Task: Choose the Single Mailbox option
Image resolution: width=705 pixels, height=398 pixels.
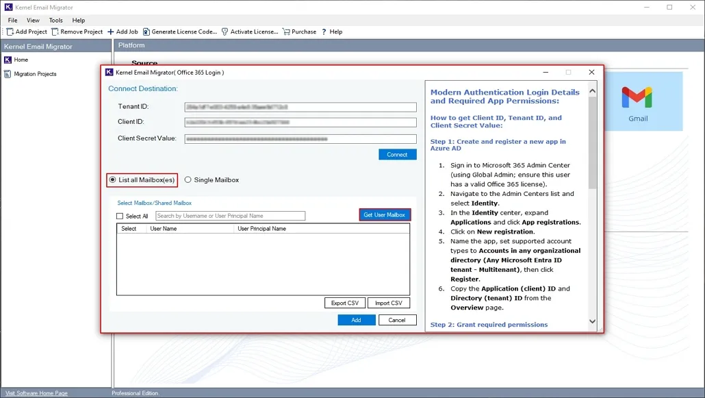Action: click(188, 179)
